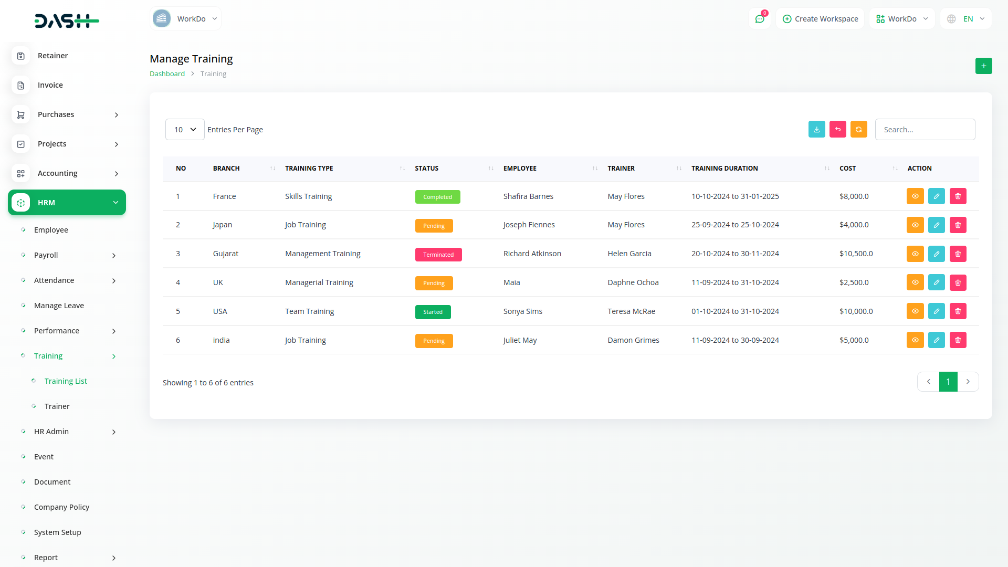Screen dimensions: 1008x567
Task: Open the Trainer submenu item
Action: point(57,406)
